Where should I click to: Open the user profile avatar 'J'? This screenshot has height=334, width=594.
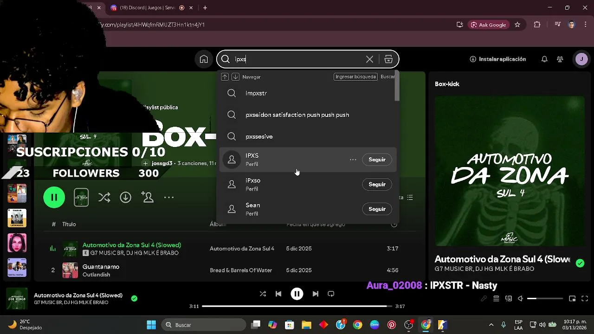tap(581, 59)
